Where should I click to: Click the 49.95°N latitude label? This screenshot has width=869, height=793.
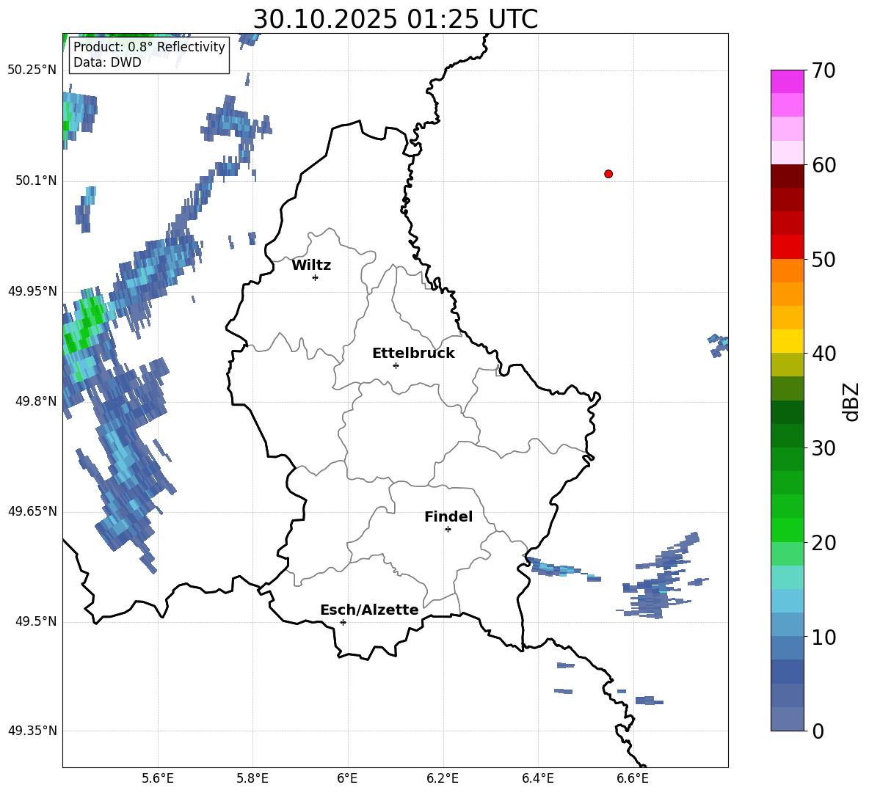click(32, 290)
